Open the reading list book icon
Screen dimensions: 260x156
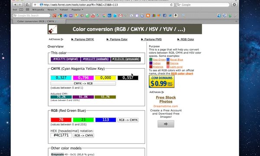pos(21,10)
